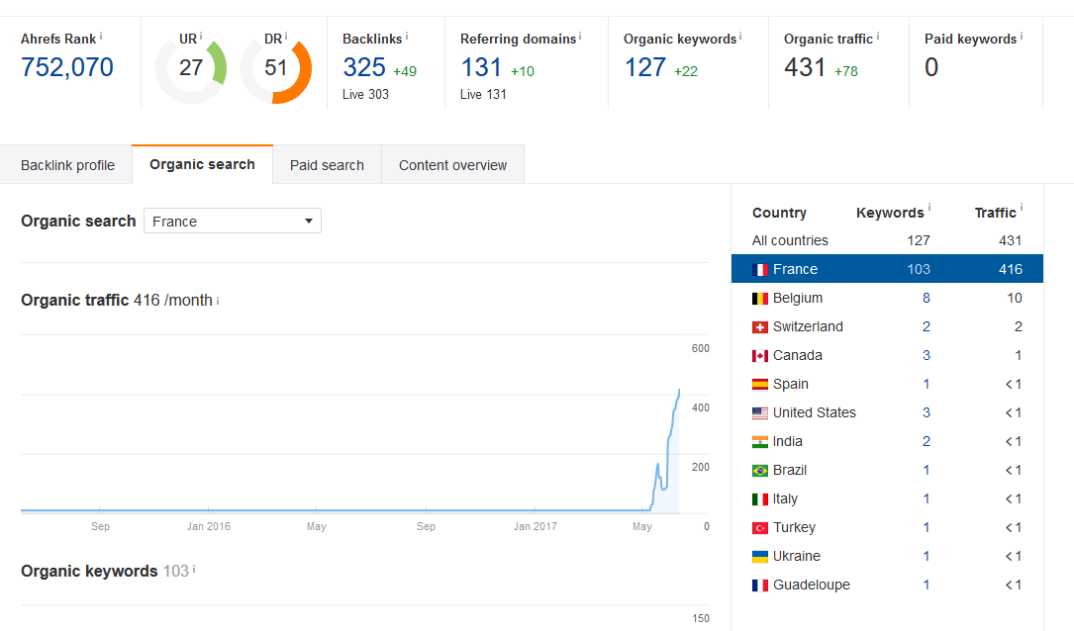Click the Jan 2017 chart axis label
This screenshot has width=1074, height=631.
535,526
